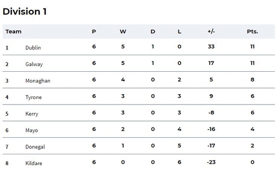This screenshot has width=276, height=170.
Task: Select the D column header
Action: pyautogui.click(x=153, y=31)
